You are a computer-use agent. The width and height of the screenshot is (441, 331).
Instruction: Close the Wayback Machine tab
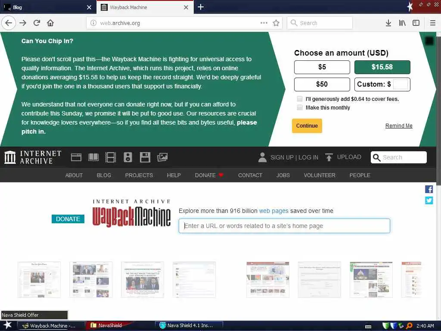186,7
